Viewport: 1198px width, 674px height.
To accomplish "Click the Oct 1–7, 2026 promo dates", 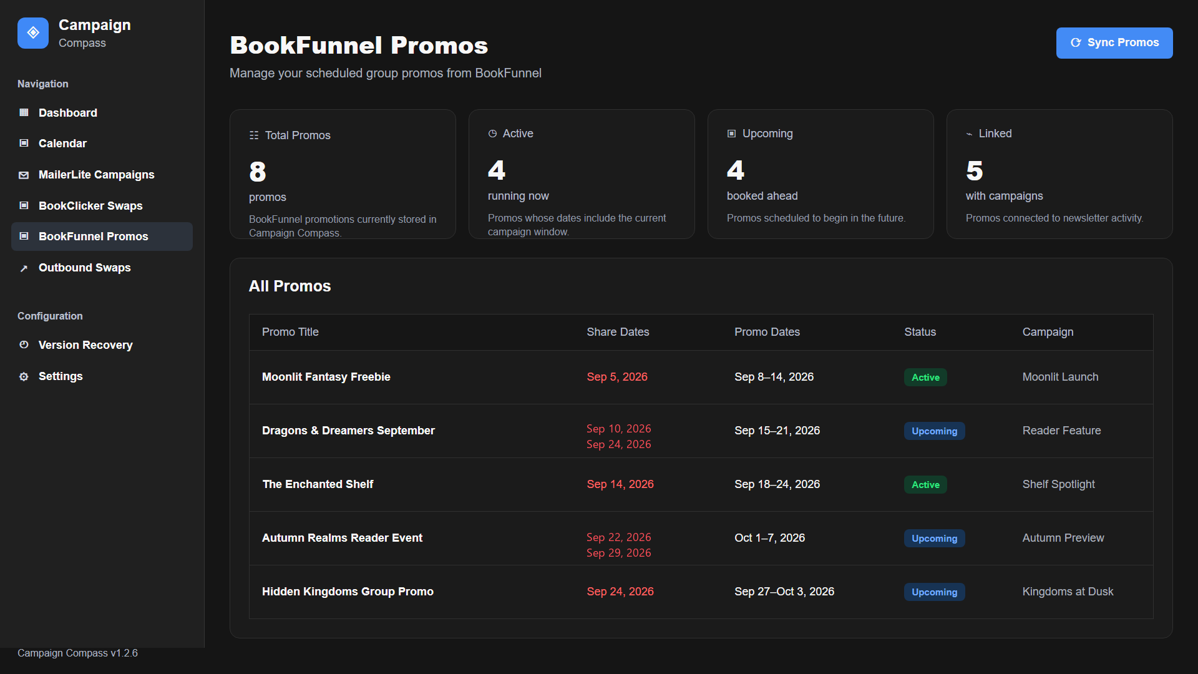I will (x=769, y=538).
